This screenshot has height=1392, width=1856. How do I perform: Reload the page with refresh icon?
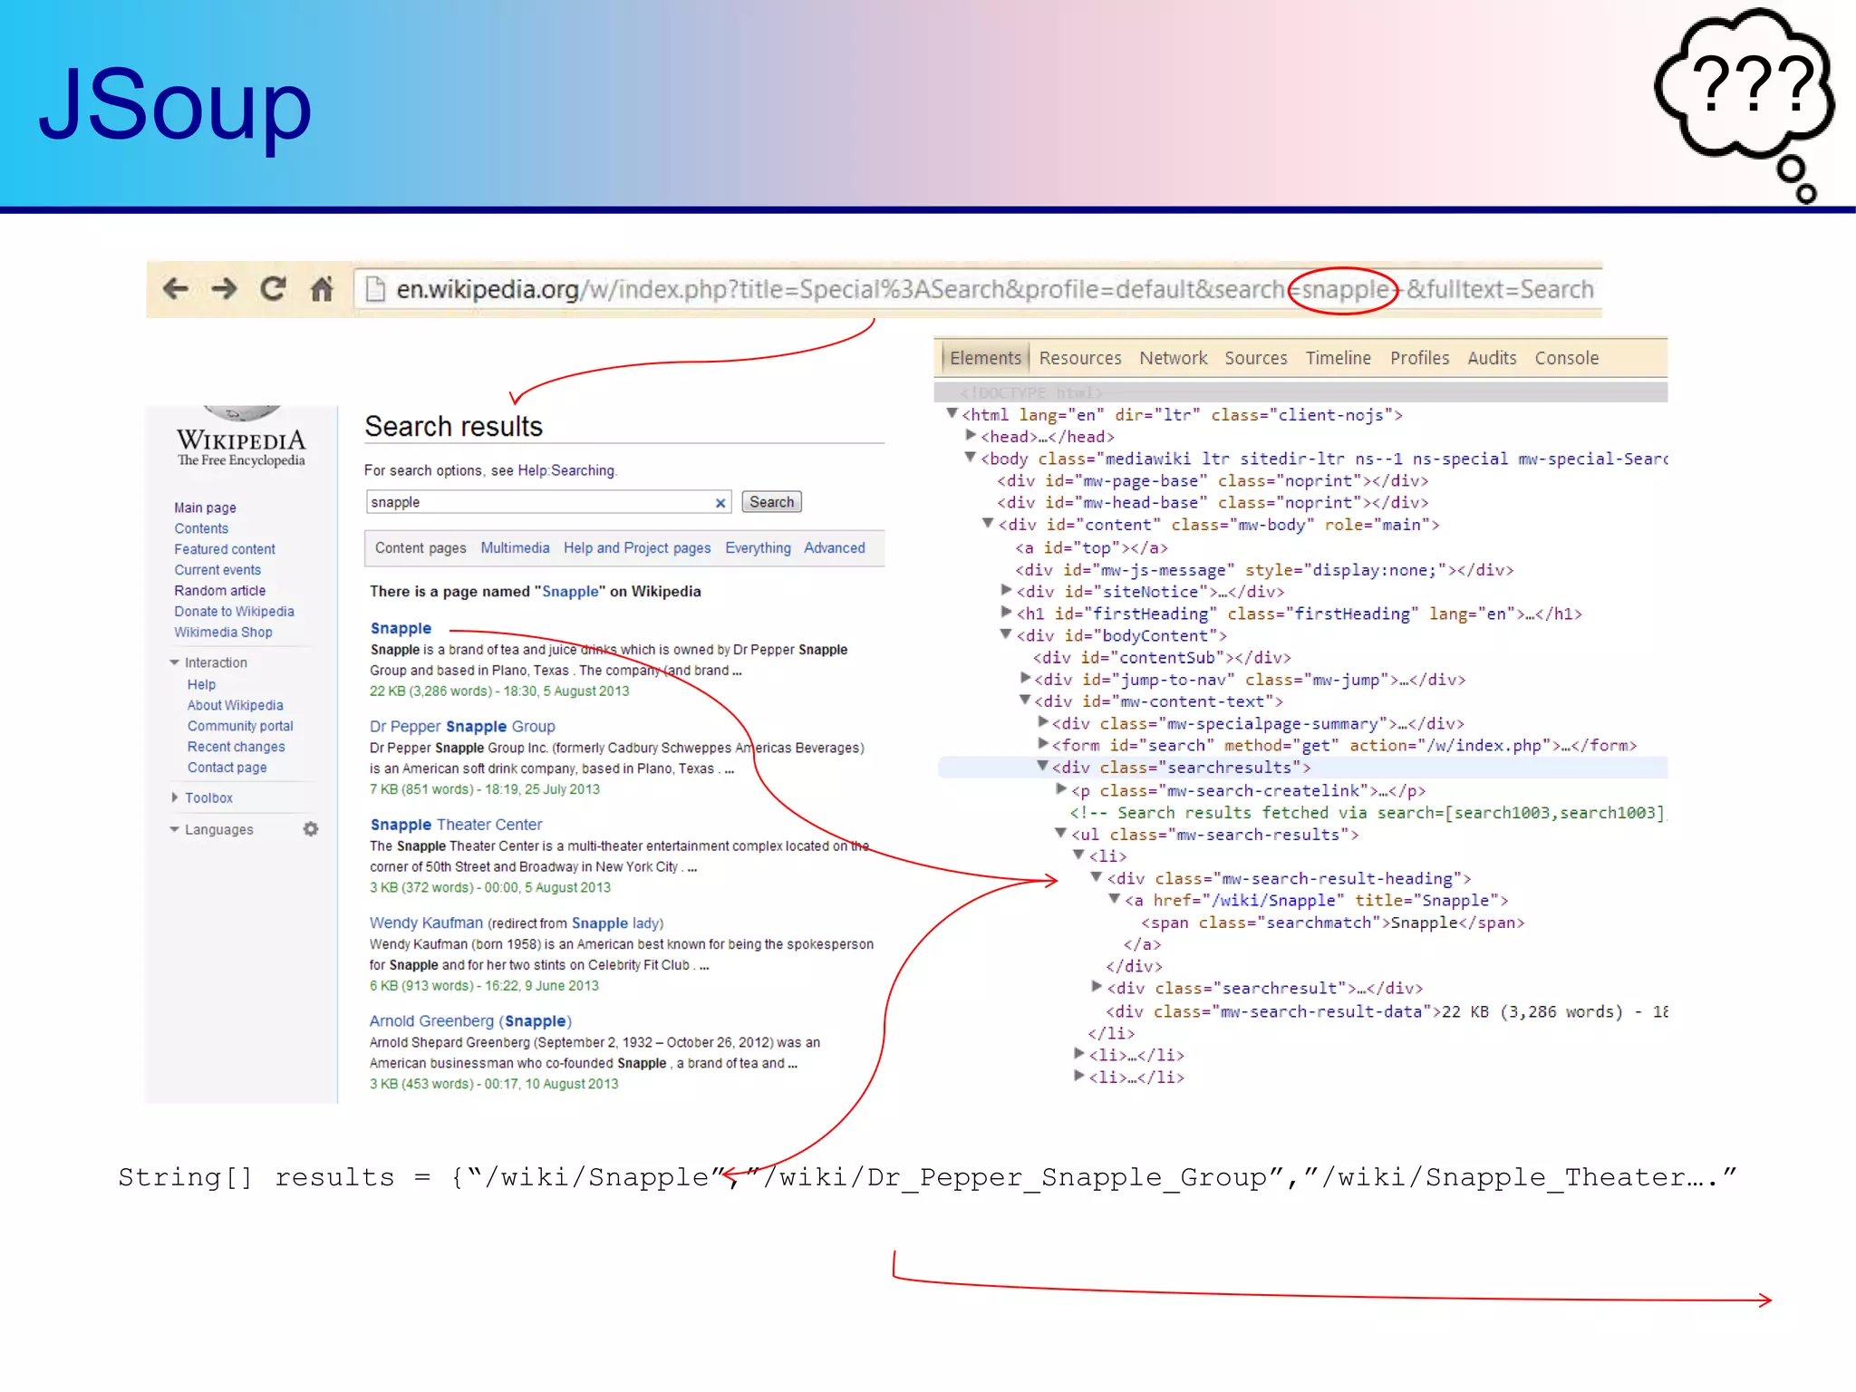pyautogui.click(x=273, y=289)
